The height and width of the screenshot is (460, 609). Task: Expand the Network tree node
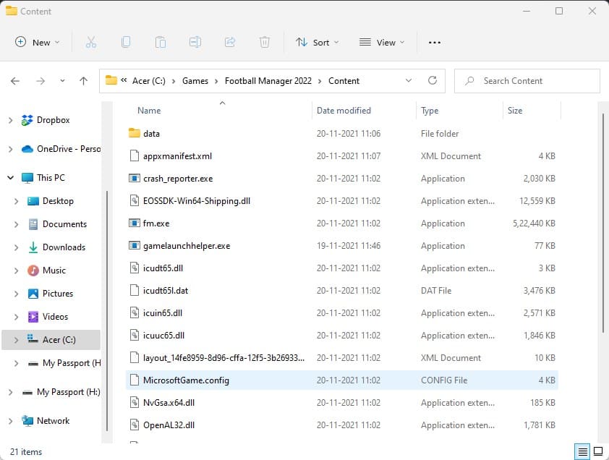tap(10, 421)
